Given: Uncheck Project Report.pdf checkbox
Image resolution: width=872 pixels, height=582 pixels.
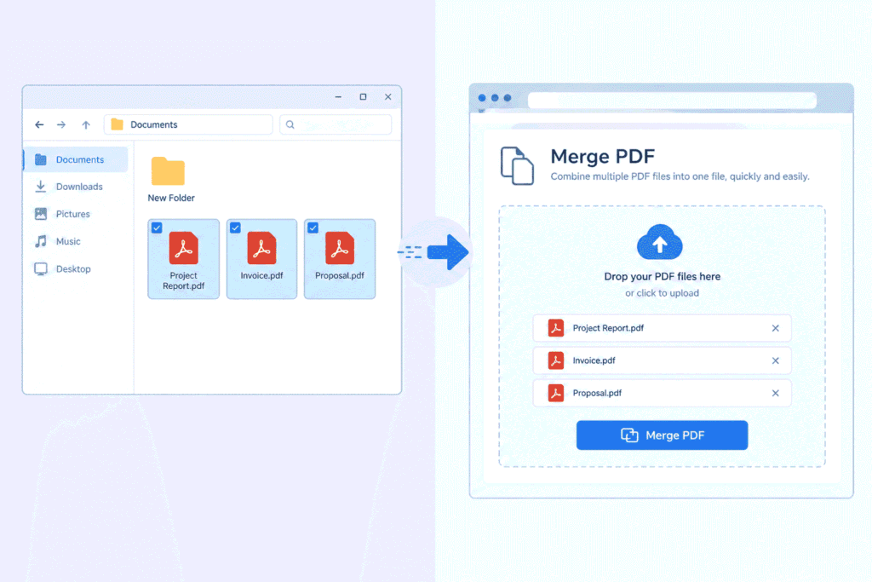Looking at the screenshot, I should tap(157, 228).
